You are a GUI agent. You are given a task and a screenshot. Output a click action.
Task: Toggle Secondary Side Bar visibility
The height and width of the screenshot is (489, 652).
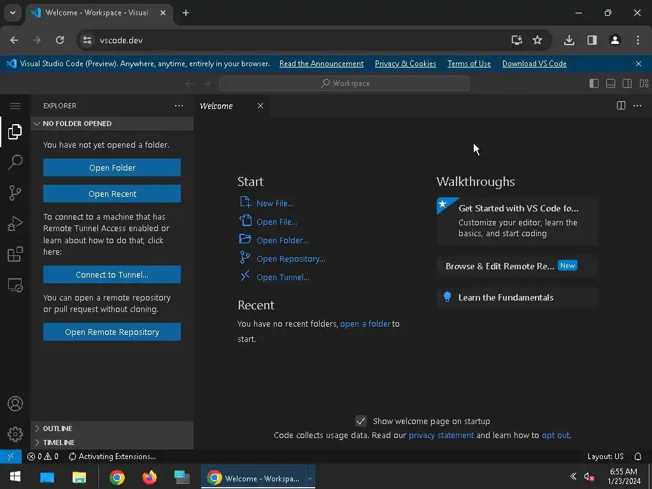[x=627, y=83]
